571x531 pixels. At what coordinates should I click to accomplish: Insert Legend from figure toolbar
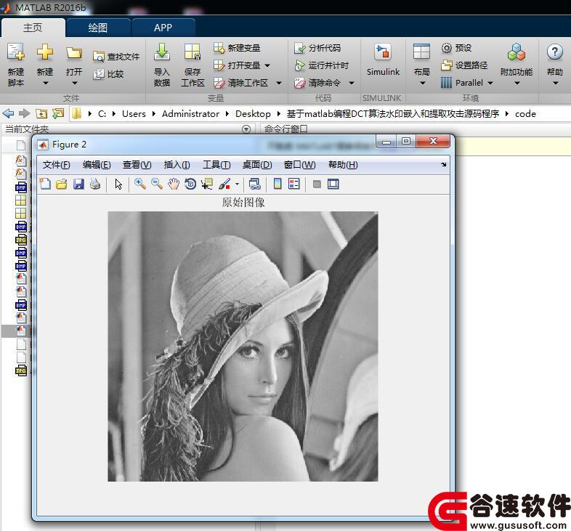pos(294,184)
